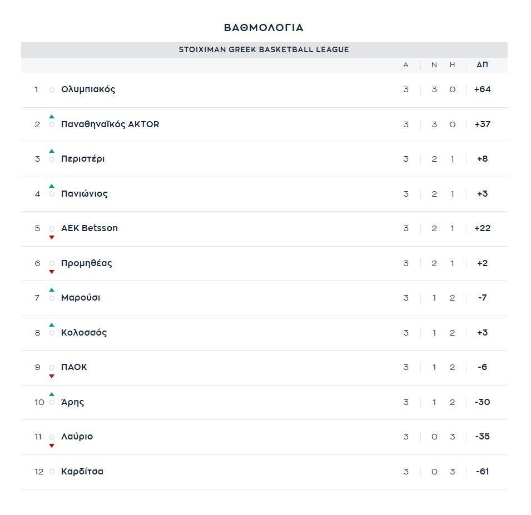Open the Ολυμπιακός team link
This screenshot has height=515, width=531.
tap(88, 89)
